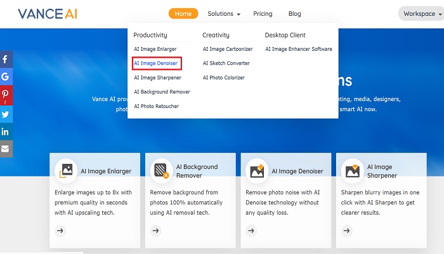Click the Creativity column heading
The image size is (444, 254).
pos(216,35)
